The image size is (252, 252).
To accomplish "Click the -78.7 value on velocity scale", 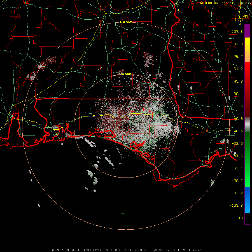I will [x=237, y=181].
